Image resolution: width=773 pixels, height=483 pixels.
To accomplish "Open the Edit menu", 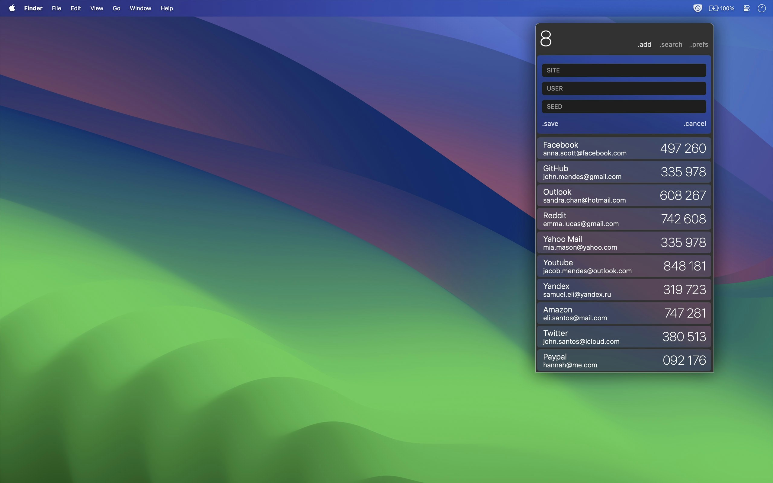I will click(x=75, y=8).
